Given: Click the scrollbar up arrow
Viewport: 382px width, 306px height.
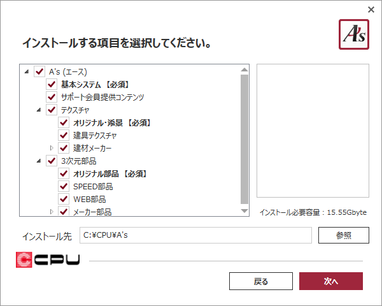Looking at the screenshot, I should [244, 69].
